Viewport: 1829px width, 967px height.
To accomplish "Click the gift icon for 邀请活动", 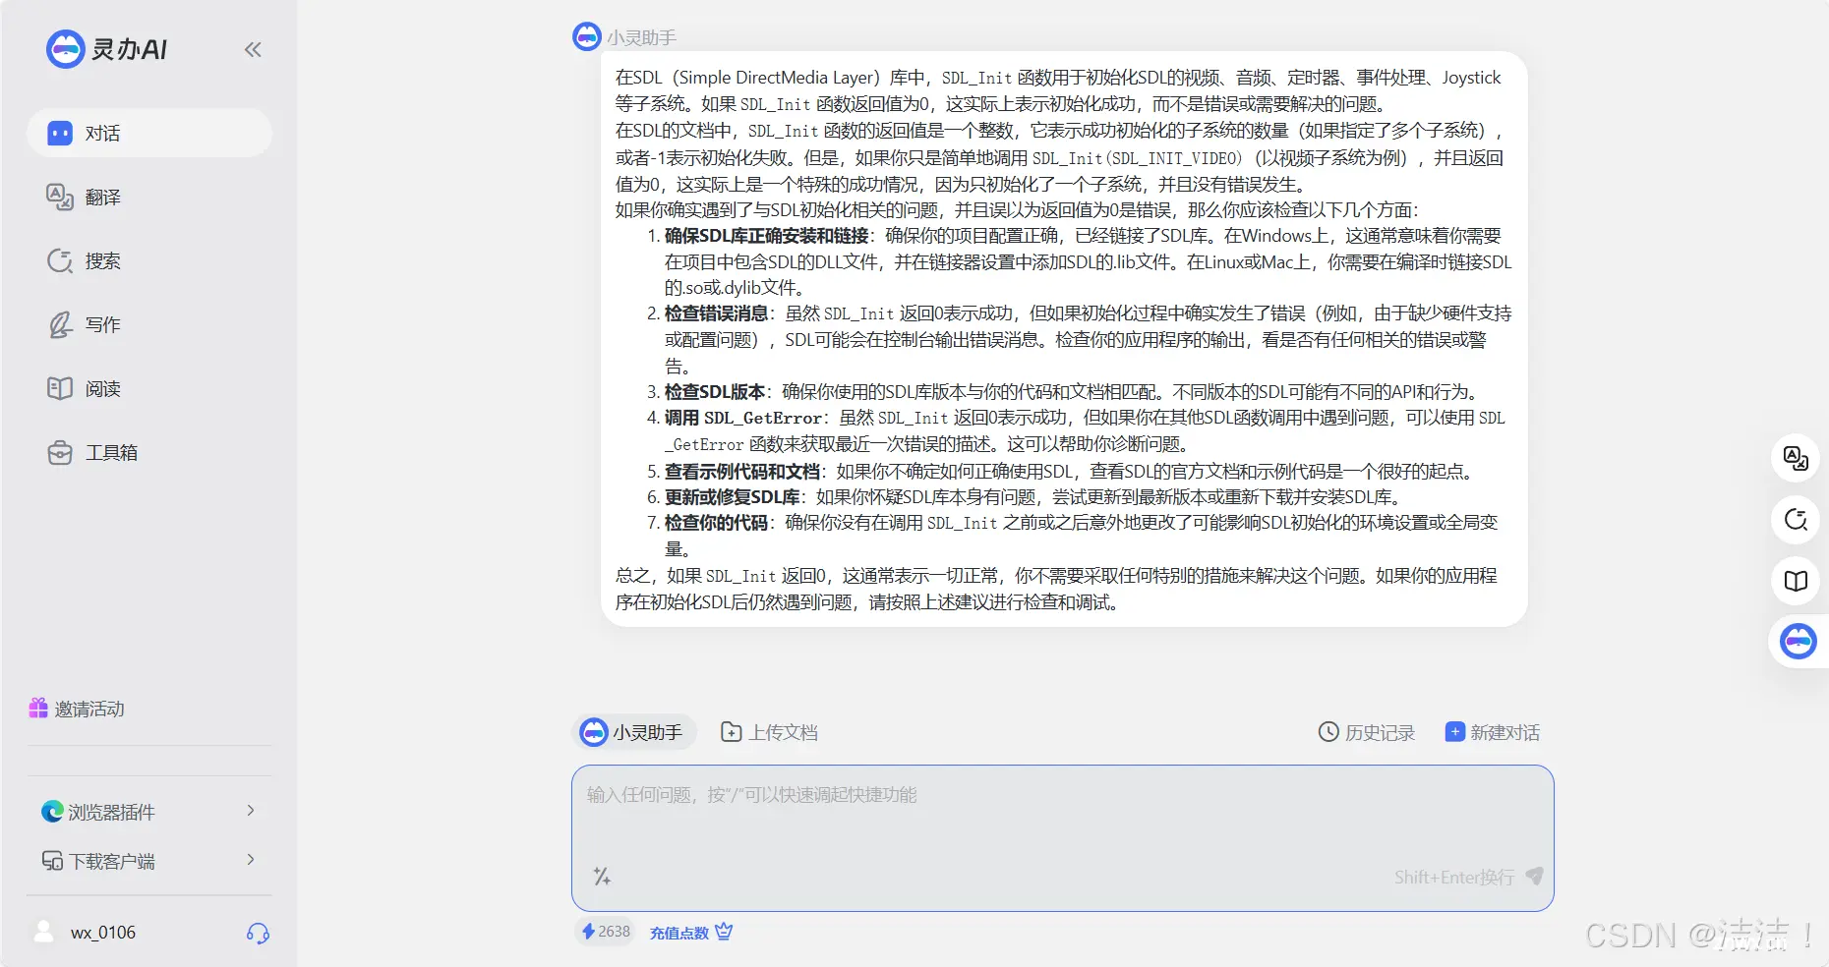I will coord(38,708).
